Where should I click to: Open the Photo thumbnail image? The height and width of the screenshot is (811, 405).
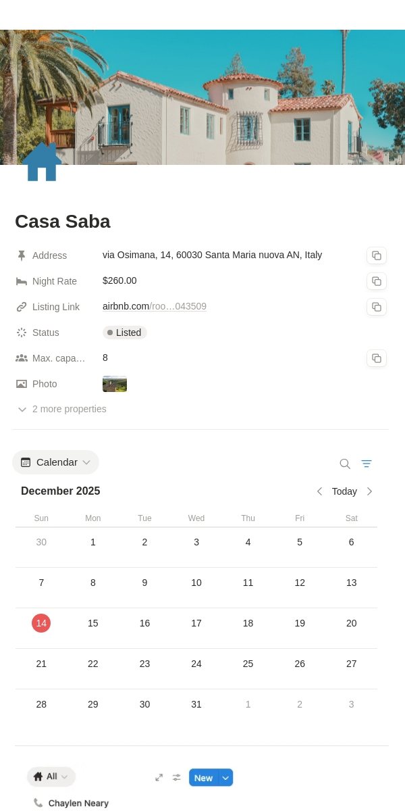tap(115, 384)
